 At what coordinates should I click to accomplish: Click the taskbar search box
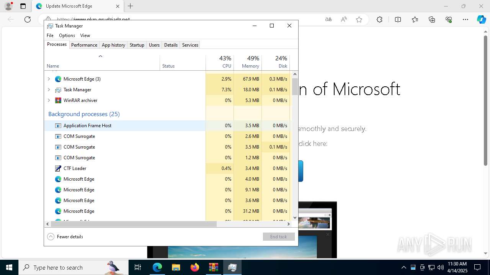(x=73, y=267)
